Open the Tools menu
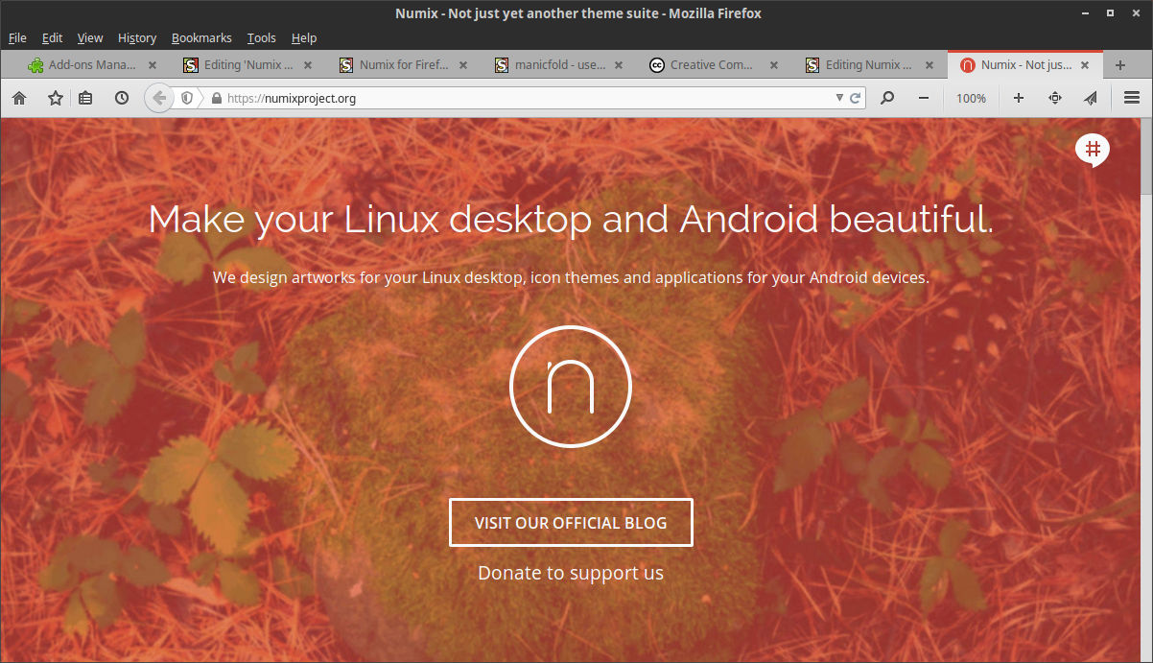Image resolution: width=1153 pixels, height=663 pixels. pos(261,37)
